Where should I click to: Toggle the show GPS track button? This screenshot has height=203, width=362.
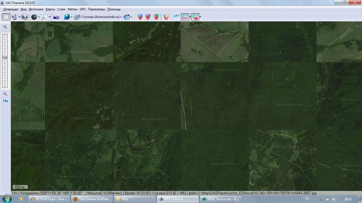(195, 17)
